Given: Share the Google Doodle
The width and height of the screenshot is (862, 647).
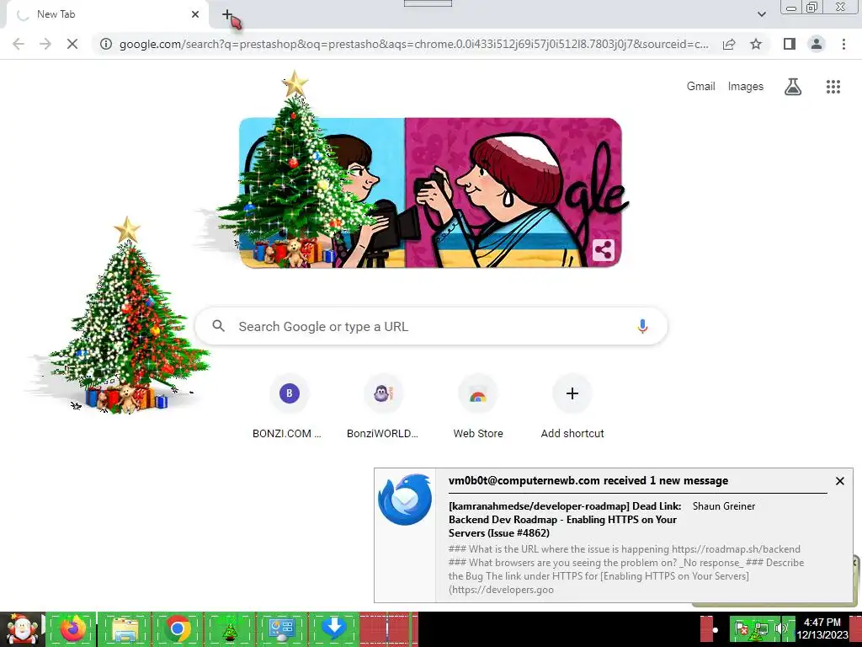Looking at the screenshot, I should [603, 250].
